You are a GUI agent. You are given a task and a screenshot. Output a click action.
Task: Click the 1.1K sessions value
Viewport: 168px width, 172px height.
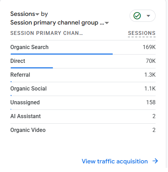tap(150, 88)
